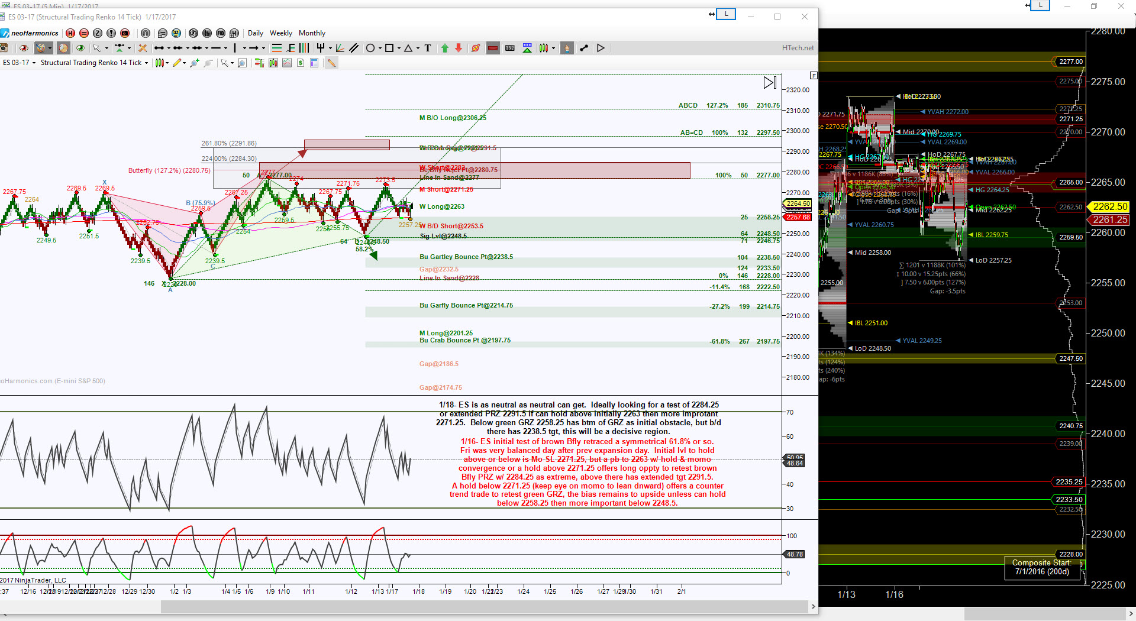Open the ES 03-17 instrument dropdown
The width and height of the screenshot is (1136, 621).
20,63
